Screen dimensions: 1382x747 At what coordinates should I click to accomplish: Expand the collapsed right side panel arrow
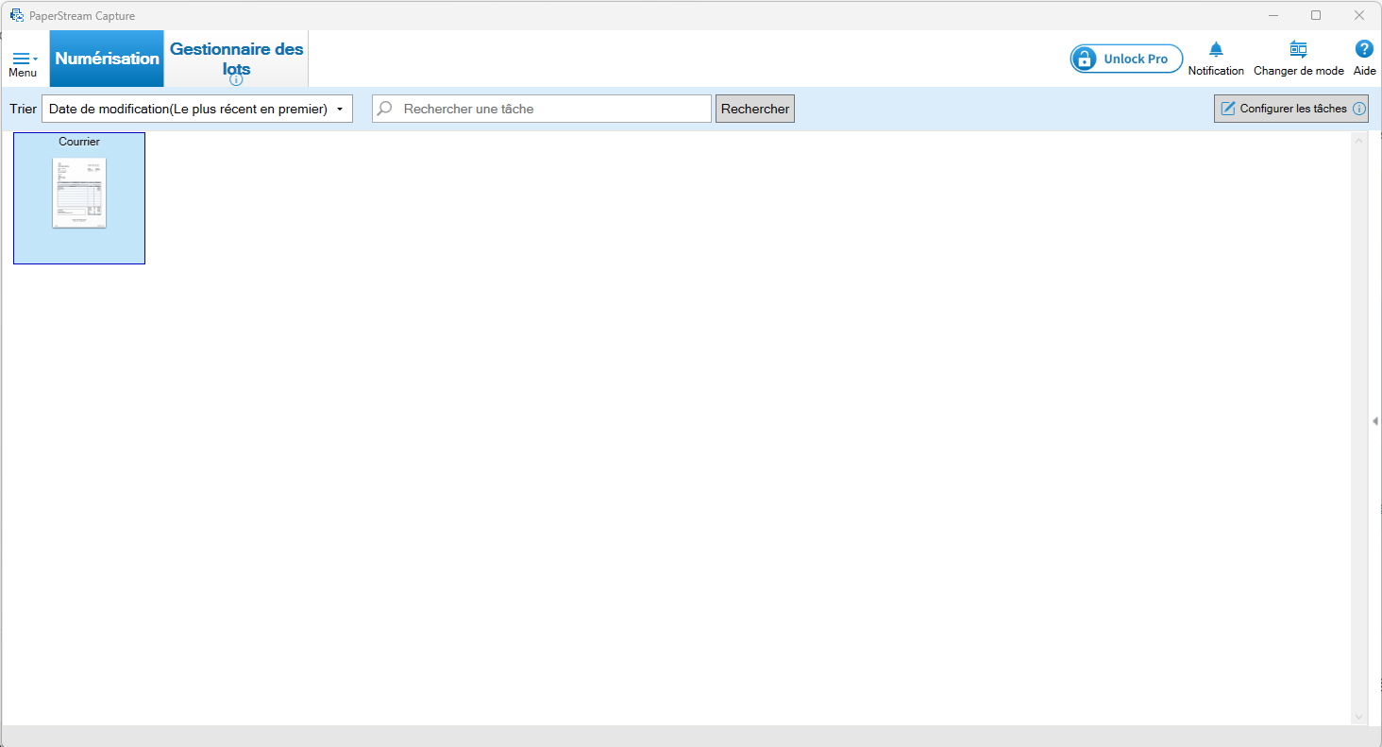point(1375,421)
